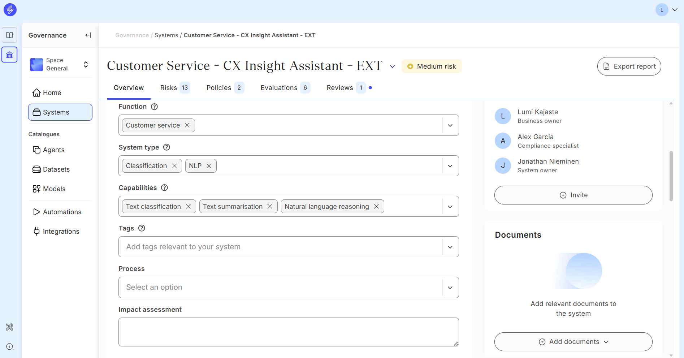
Task: Show help tooltip for Capabilities
Action: point(164,188)
